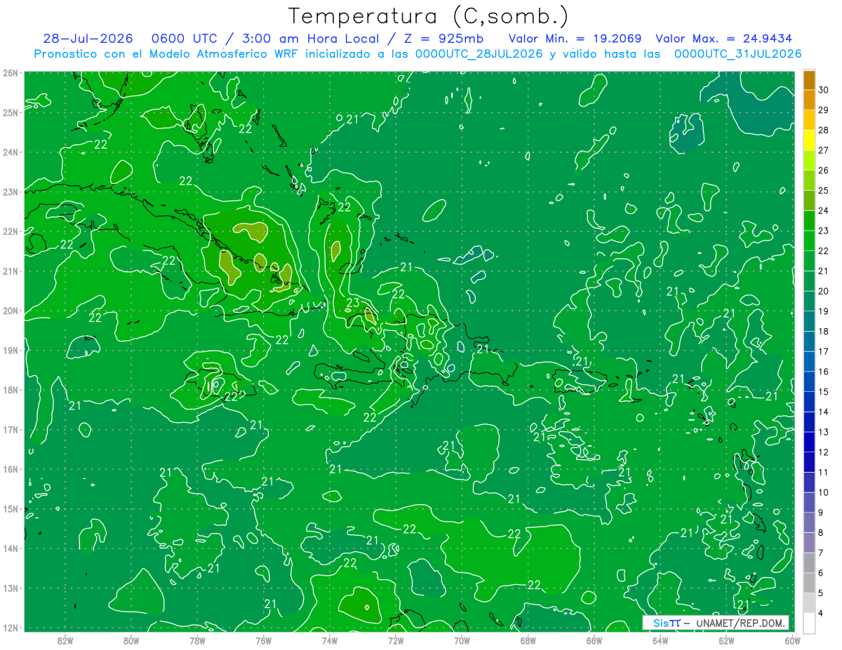Viewport: 842px width, 650px height.
Task: Click the longitude axis label "78W"
Action: pos(197,640)
